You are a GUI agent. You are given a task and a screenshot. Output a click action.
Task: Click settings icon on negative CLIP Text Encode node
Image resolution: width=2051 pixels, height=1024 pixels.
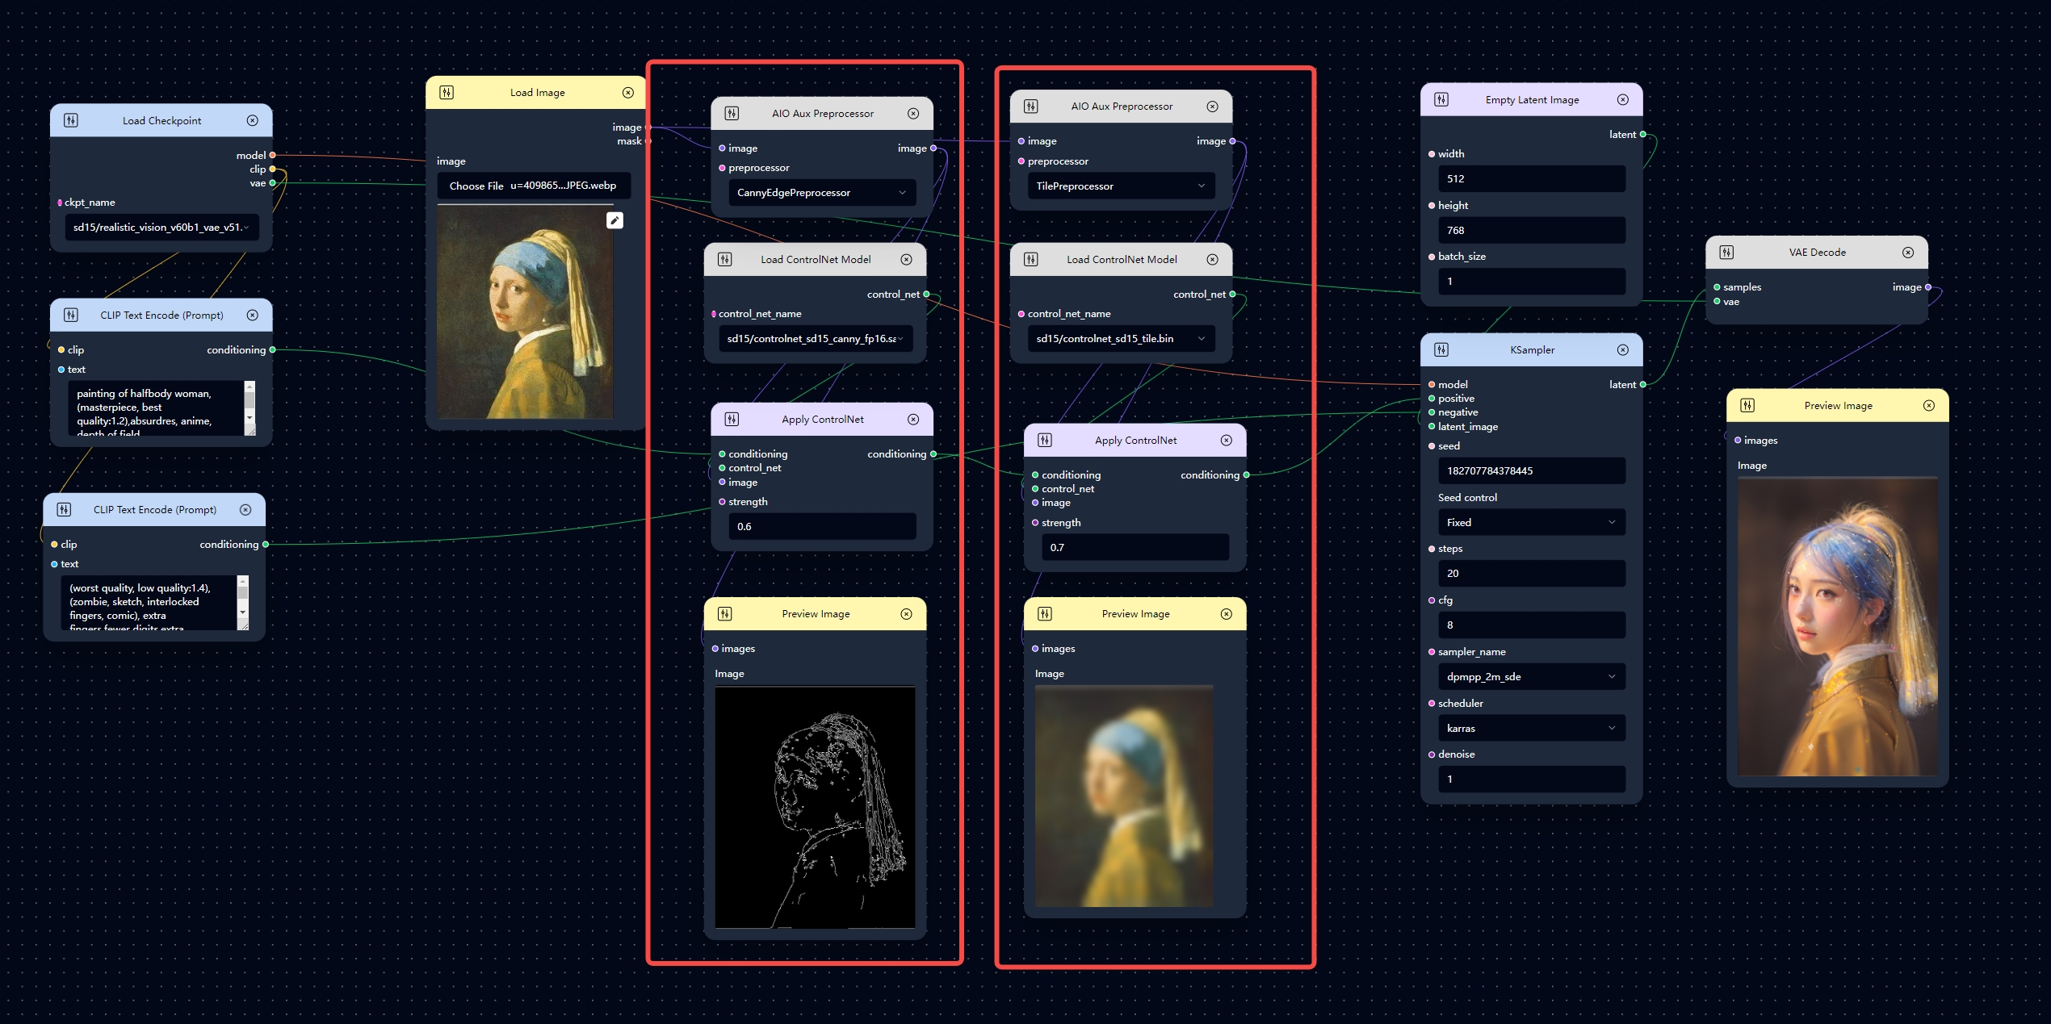tap(64, 509)
